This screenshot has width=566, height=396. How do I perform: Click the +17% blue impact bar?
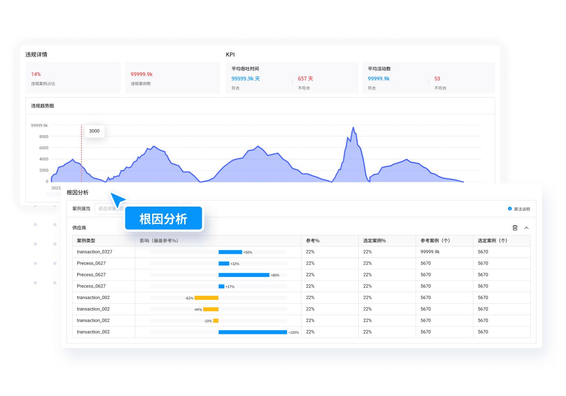click(x=221, y=286)
